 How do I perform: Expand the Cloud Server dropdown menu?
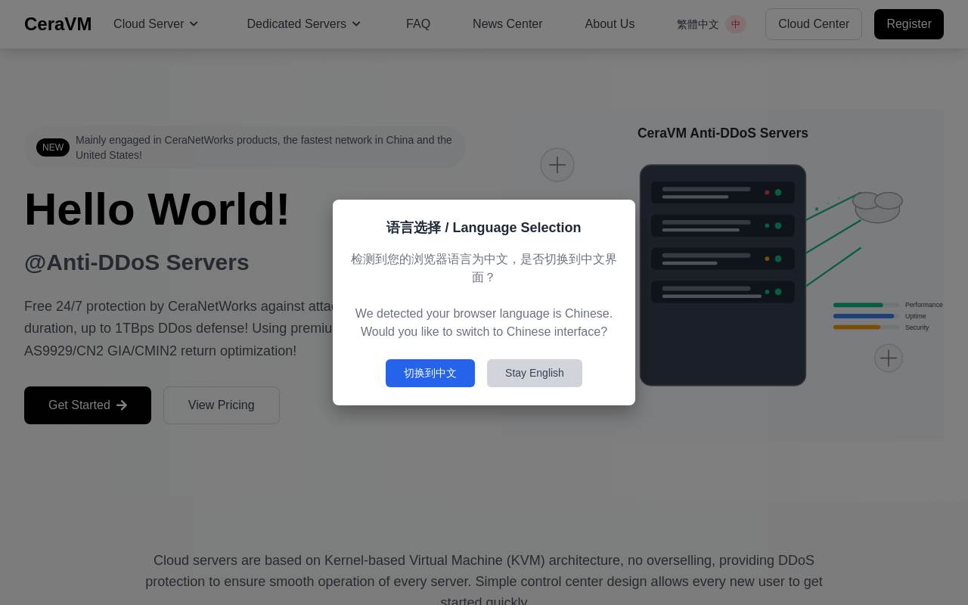point(156,24)
